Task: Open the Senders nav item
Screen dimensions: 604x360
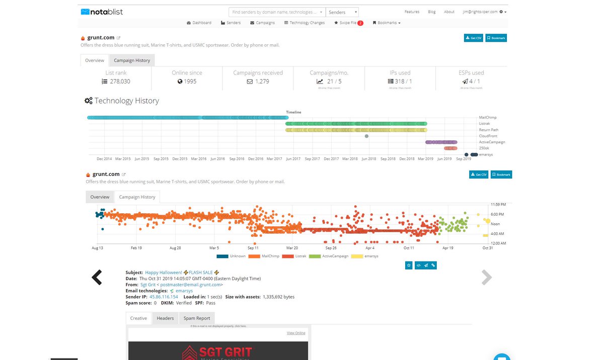Action: [231, 23]
